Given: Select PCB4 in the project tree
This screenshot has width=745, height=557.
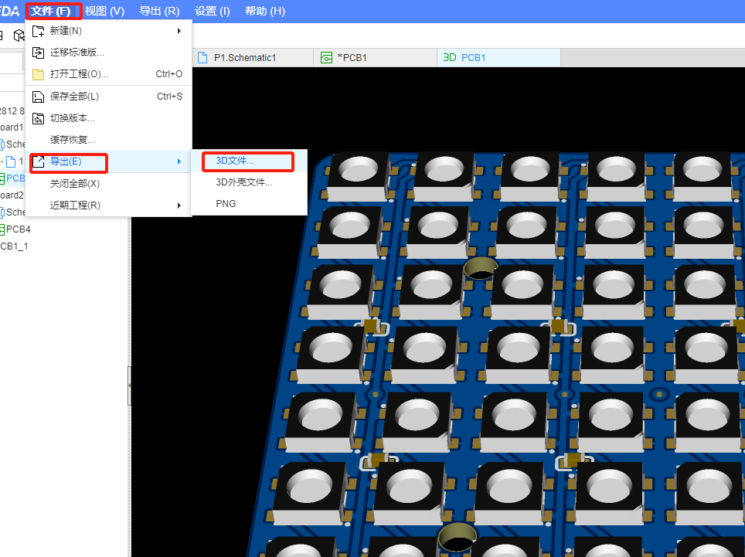Looking at the screenshot, I should 18,229.
